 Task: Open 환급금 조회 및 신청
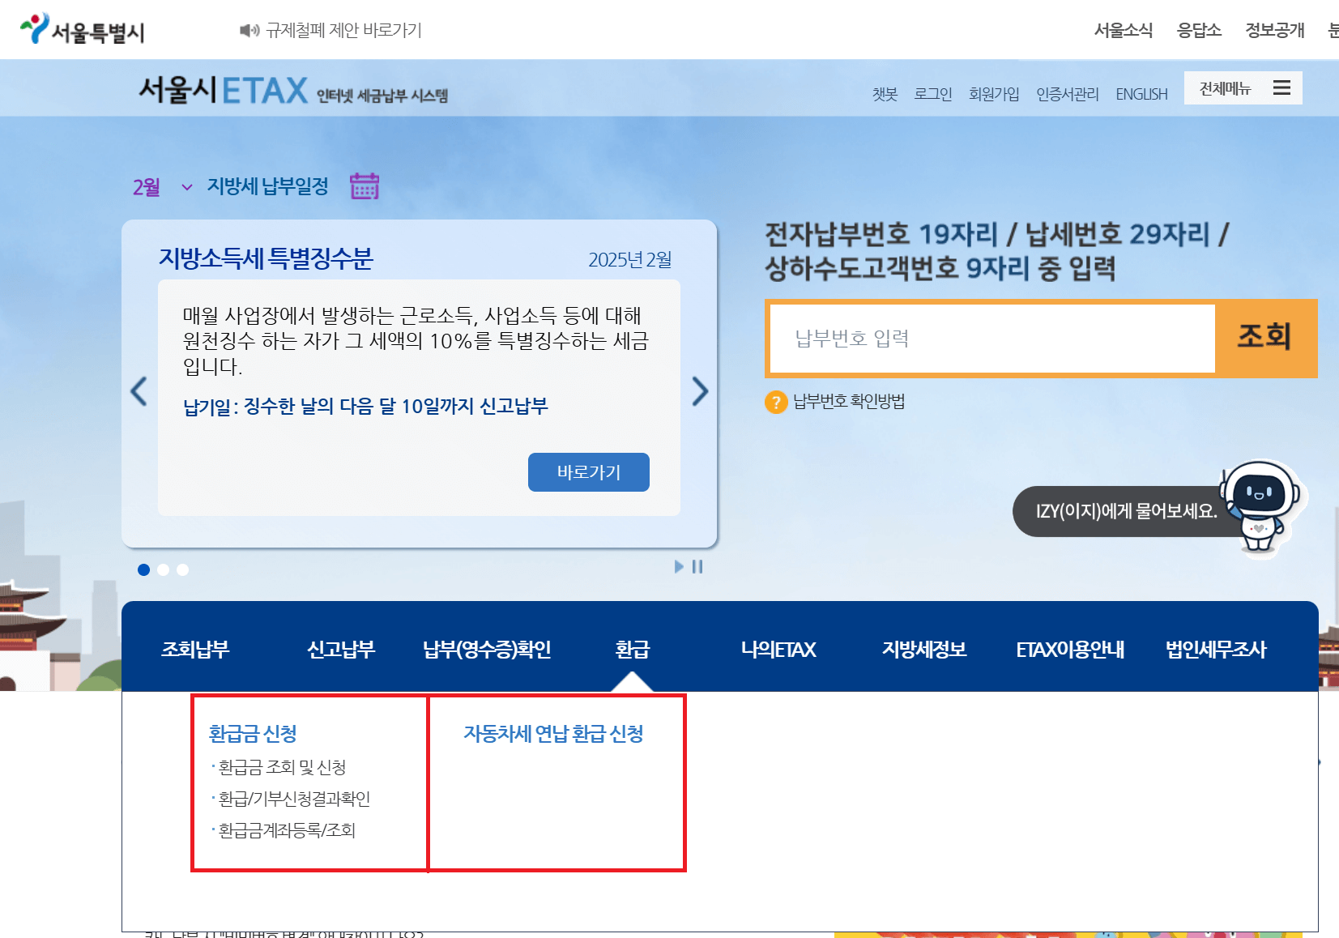[x=283, y=767]
